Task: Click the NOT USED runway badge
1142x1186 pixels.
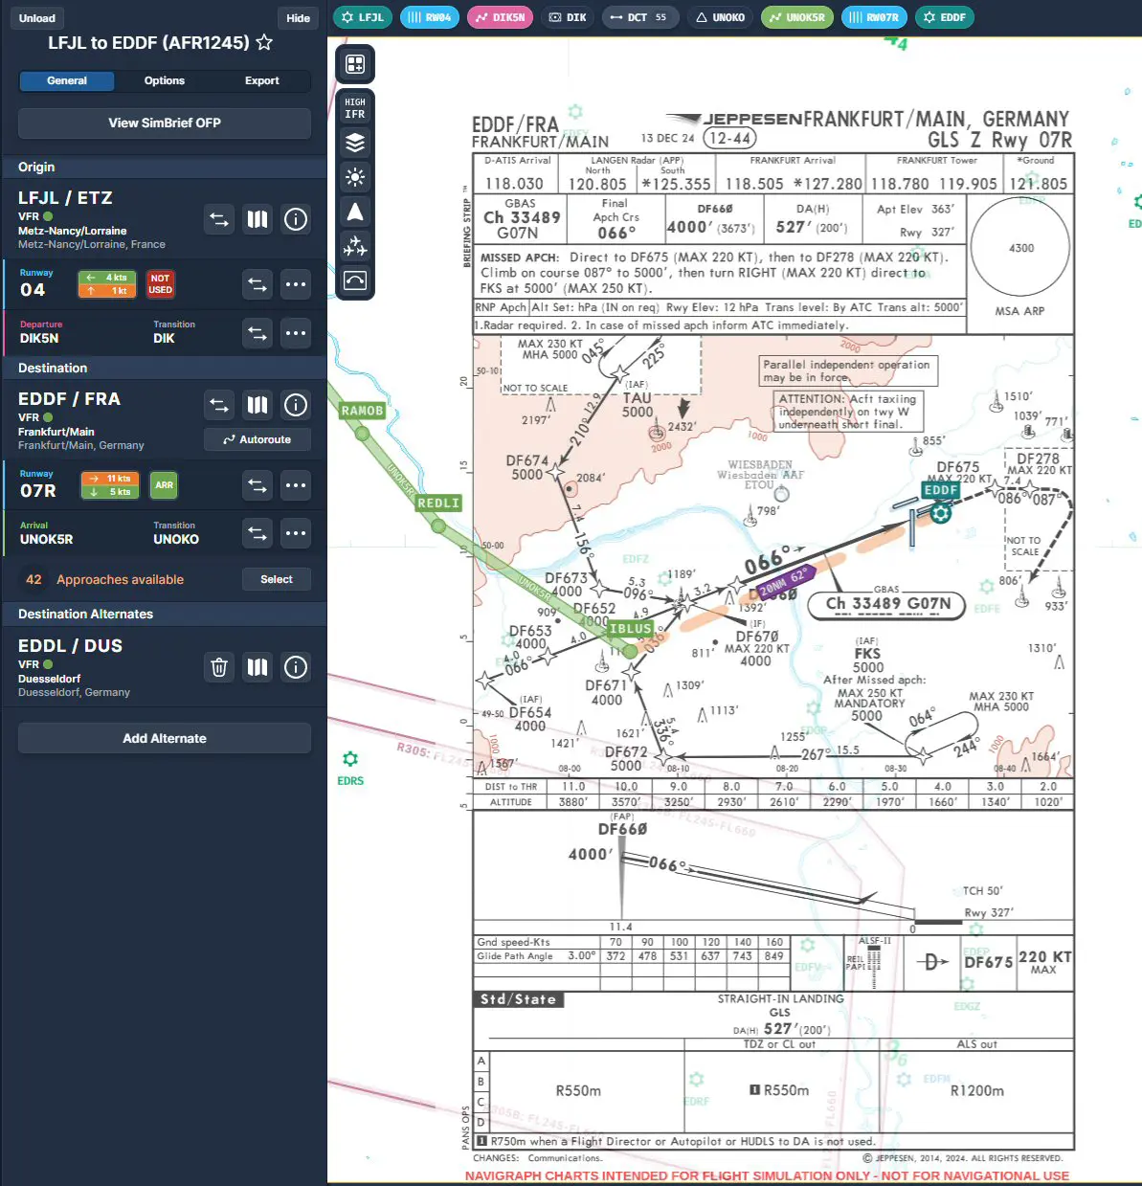Action: click(x=161, y=284)
